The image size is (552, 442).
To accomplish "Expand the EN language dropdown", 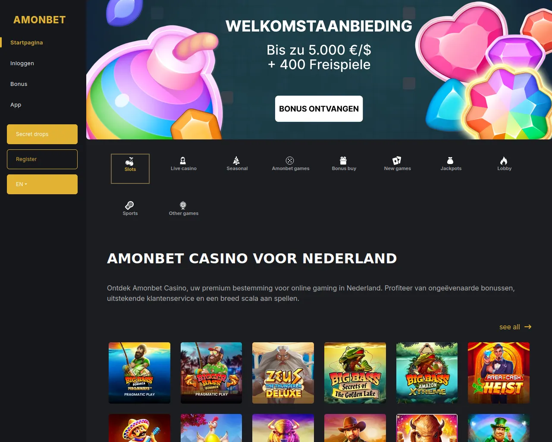I will tap(42, 184).
